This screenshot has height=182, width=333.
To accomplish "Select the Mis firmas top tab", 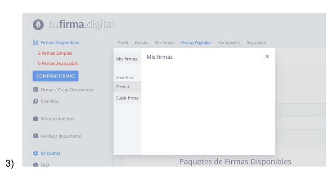I will click(164, 43).
